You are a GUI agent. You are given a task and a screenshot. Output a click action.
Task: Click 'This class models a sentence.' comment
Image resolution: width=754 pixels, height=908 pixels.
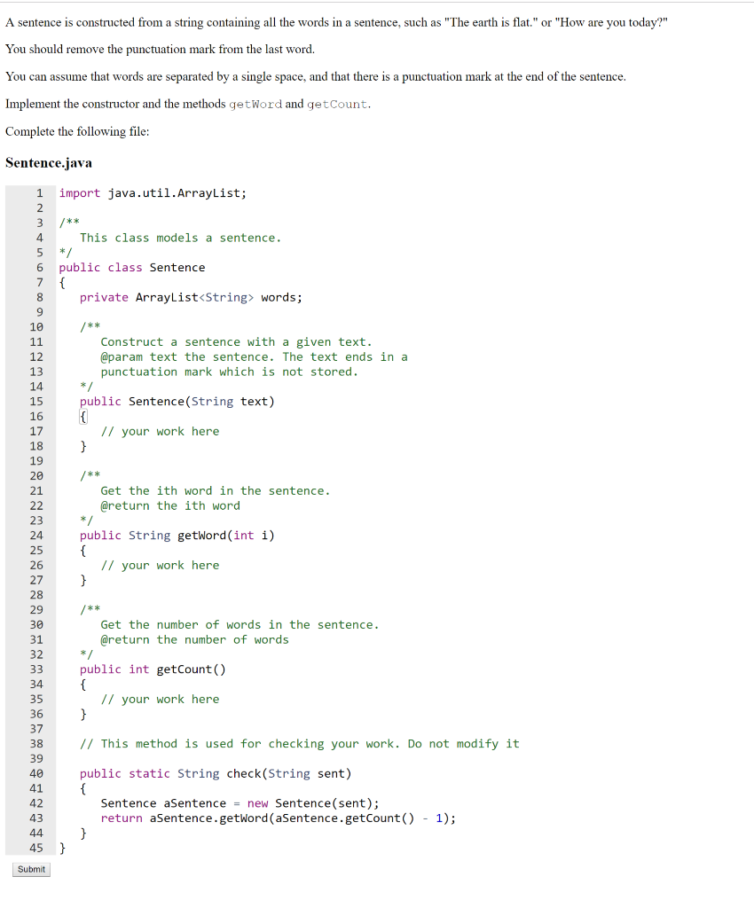(x=181, y=238)
